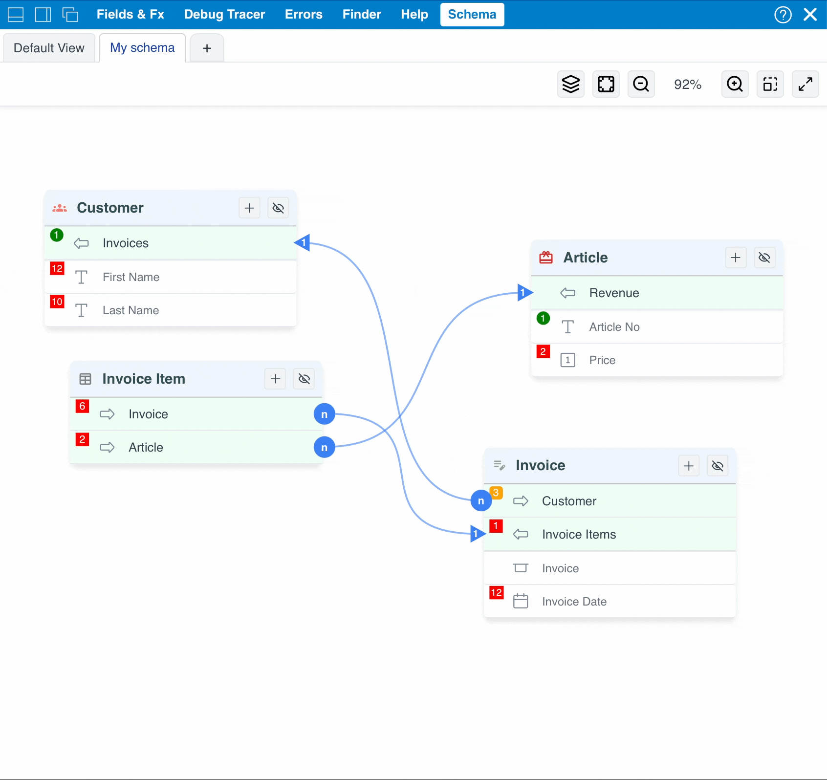The image size is (827, 780).
Task: Click the red 1 badge on Invoice Items
Action: (x=496, y=526)
